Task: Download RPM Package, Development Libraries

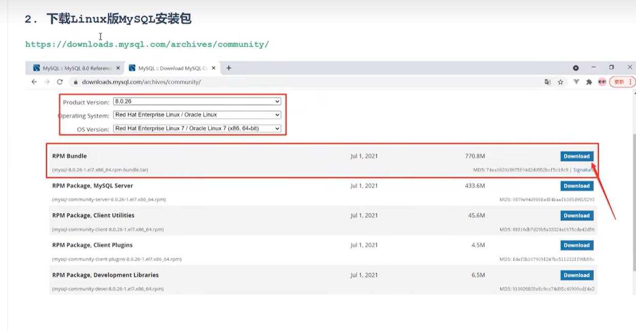Action: tap(577, 275)
